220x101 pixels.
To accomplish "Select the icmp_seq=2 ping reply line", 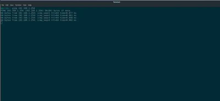I will (38, 15).
